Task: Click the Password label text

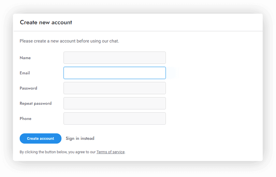Action: coord(28,88)
